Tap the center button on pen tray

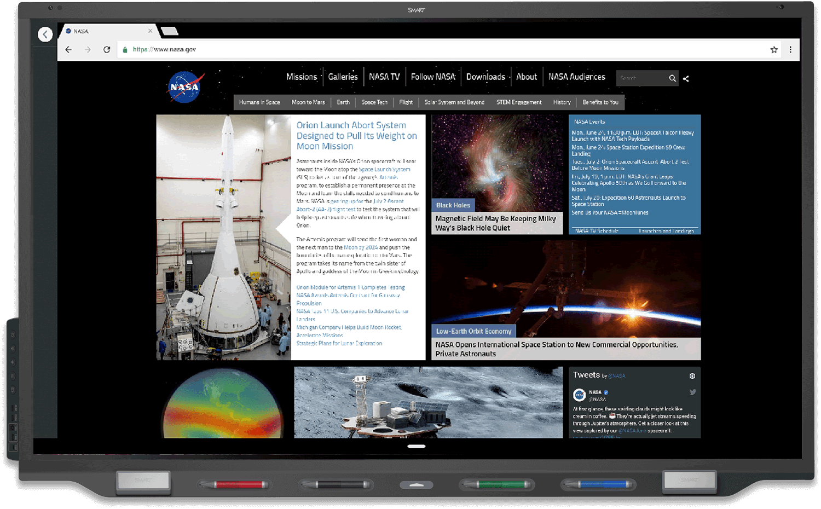click(x=417, y=485)
